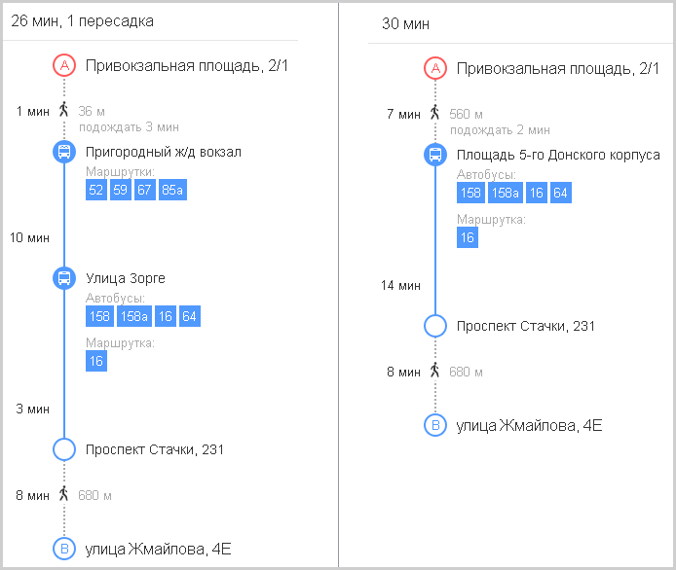Click bus stop icon at Пригородный ж/д вокзал

(64, 152)
